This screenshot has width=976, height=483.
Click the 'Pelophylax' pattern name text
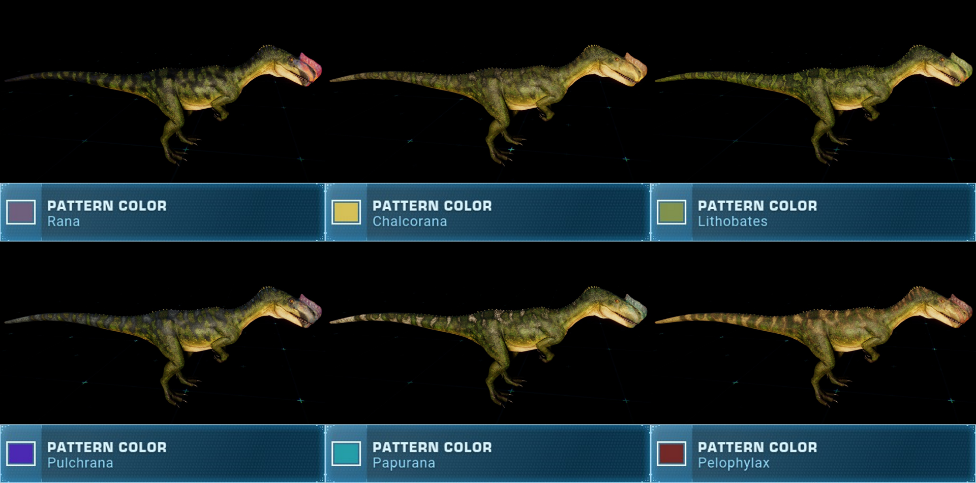coord(734,463)
